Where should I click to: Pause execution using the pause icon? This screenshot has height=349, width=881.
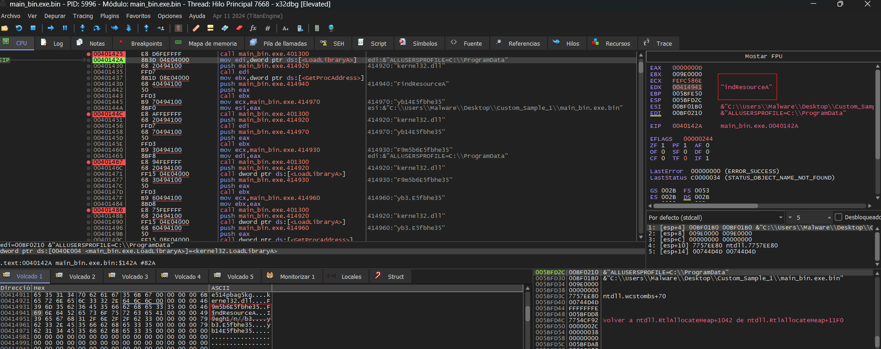(x=65, y=28)
